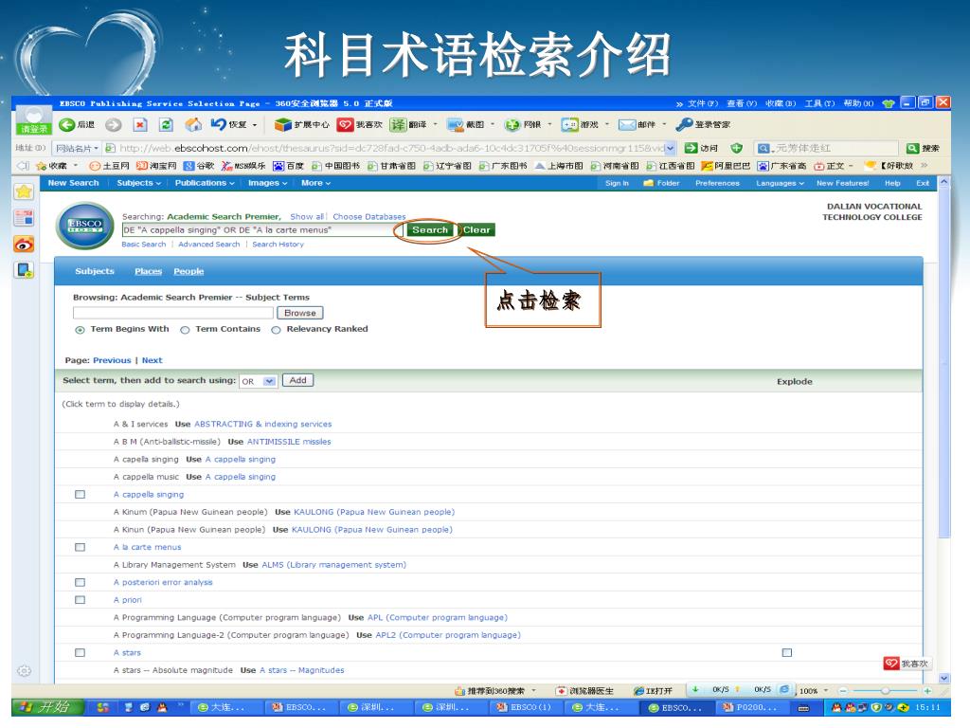Screen dimensions: 970x728
Task: Open the extension center cube icon
Action: pyautogui.click(x=282, y=125)
